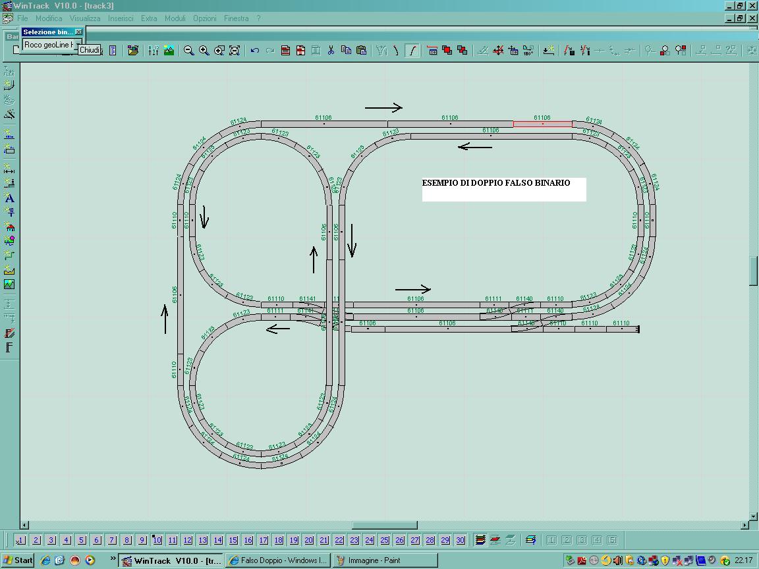This screenshot has height=569, width=759.
Task: Click the scroll left arrow button
Action: pos(24,525)
